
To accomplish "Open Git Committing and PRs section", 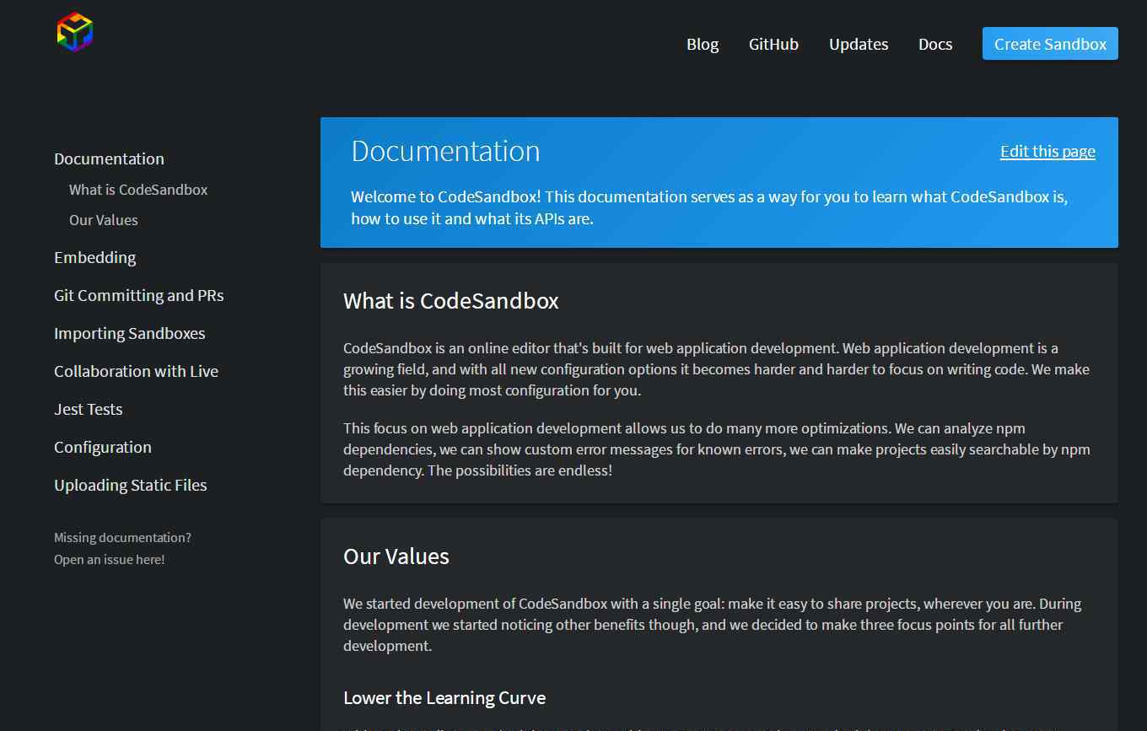I will coord(139,295).
